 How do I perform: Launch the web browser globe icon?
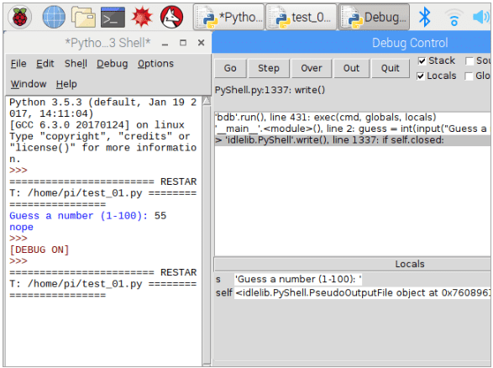coord(54,17)
